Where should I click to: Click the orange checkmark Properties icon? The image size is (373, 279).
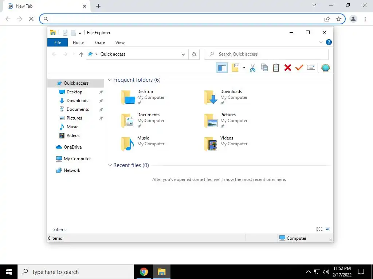click(x=299, y=68)
